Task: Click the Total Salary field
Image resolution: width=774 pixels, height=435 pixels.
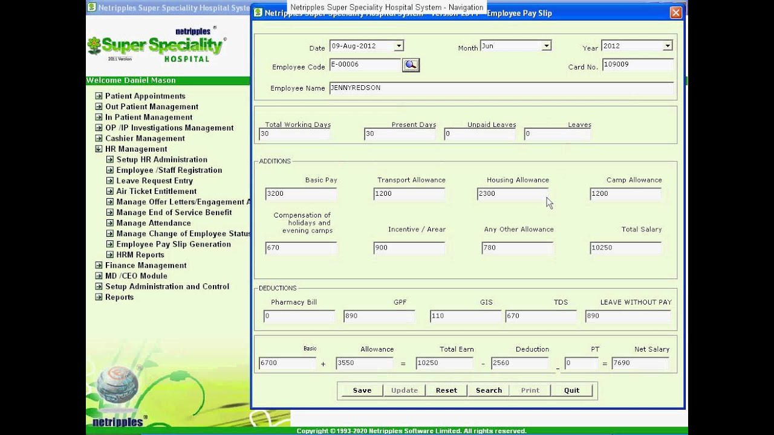Action: 626,248
